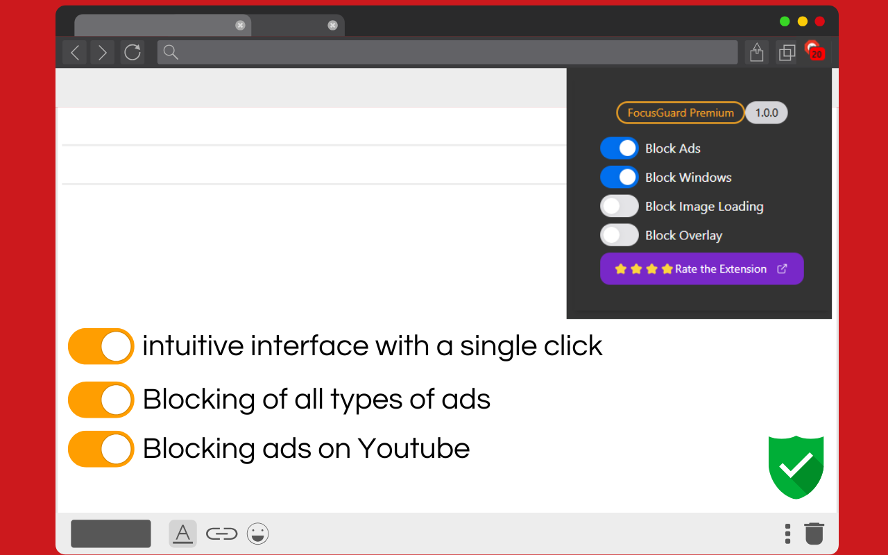Viewport: 888px width, 555px height.
Task: Open the FocusGuard extension badge showing 20
Action: [812, 52]
